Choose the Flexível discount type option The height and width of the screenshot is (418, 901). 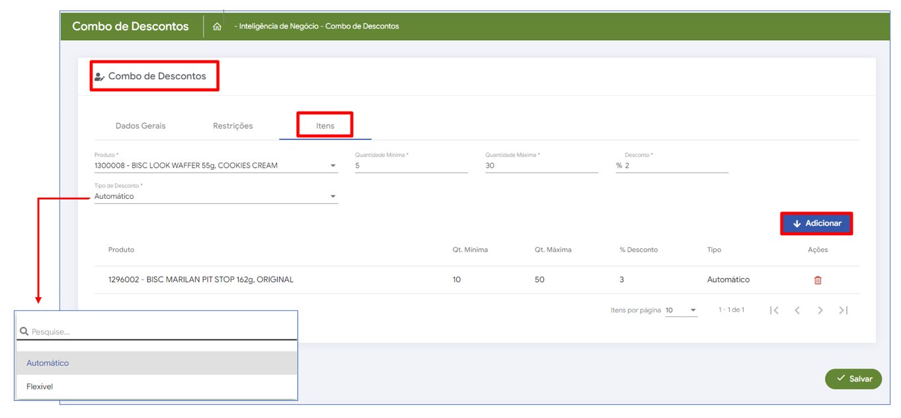click(x=40, y=386)
